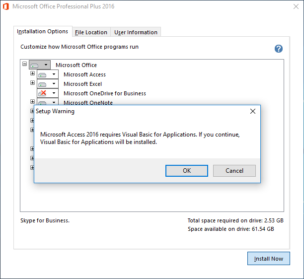Image resolution: width=304 pixels, height=279 pixels.
Task: Open dropdown arrow beside Microsoft Access
Action: (54, 75)
